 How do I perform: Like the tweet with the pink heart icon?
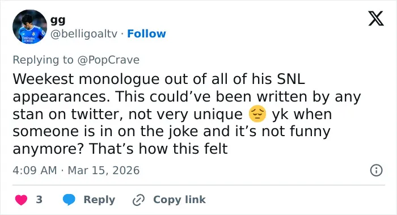click(21, 200)
